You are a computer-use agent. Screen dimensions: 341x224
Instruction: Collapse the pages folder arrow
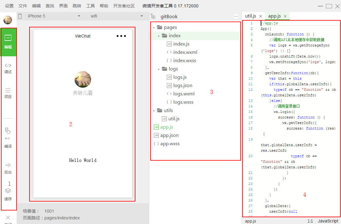(154, 28)
